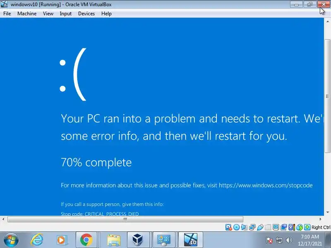Viewport: 331px width, 248px height.
Task: Switch to windowsv10 VM taskbar button
Action: point(191,240)
